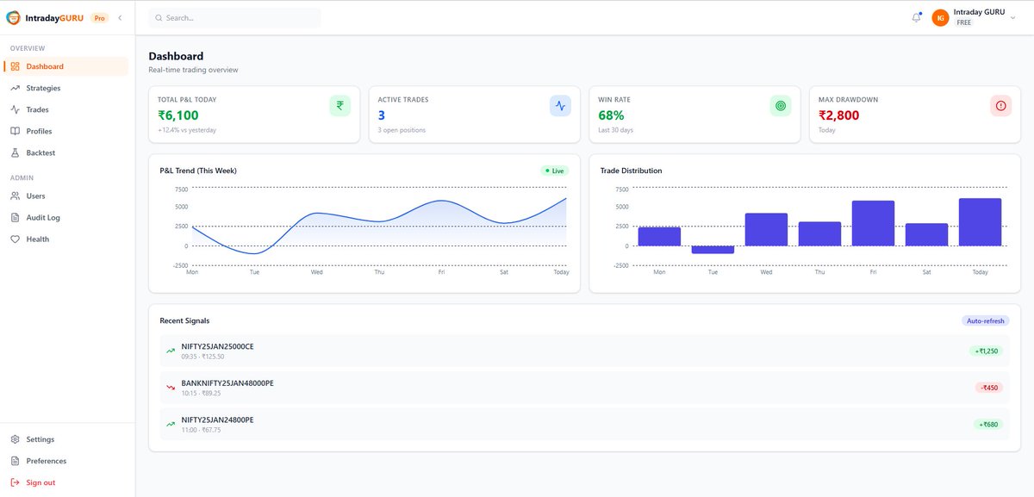Click the Active Trades value 3
The image size is (1034, 497).
(x=382, y=115)
